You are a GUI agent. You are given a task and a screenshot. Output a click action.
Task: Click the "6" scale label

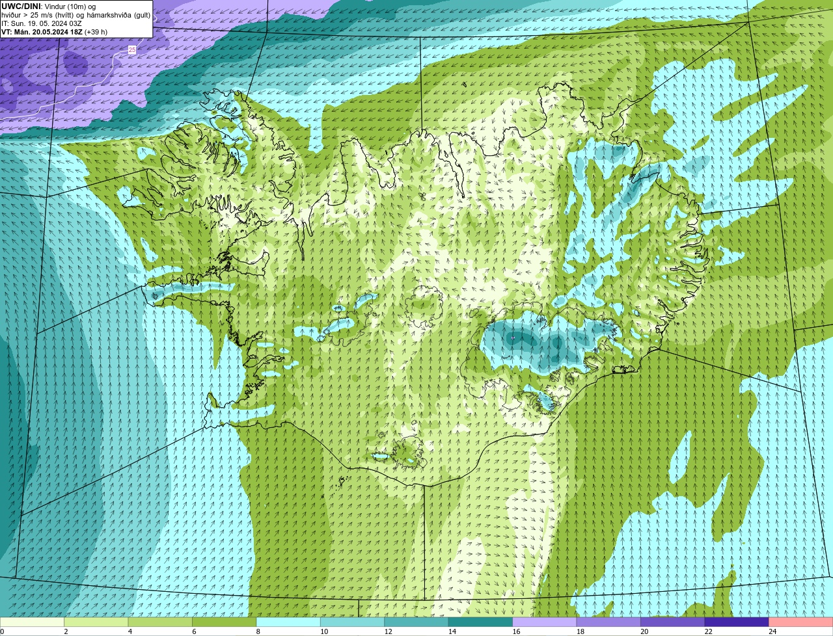(x=194, y=631)
